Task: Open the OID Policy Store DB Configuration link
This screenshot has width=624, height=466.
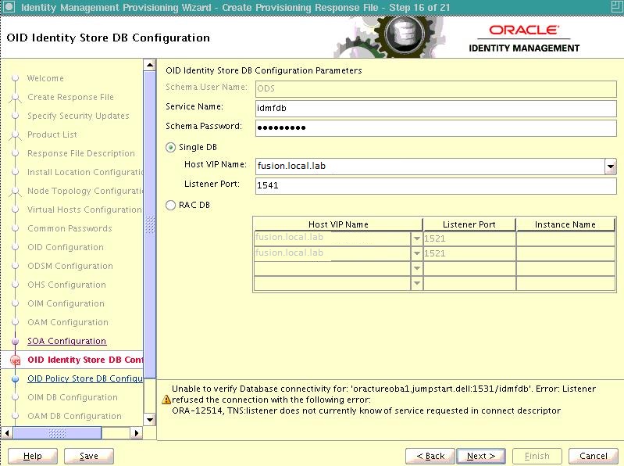Action: (x=85, y=378)
